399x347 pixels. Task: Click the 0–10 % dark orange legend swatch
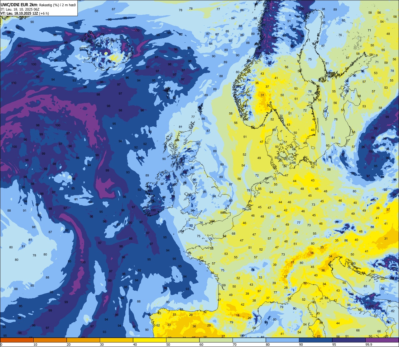tap(17, 340)
